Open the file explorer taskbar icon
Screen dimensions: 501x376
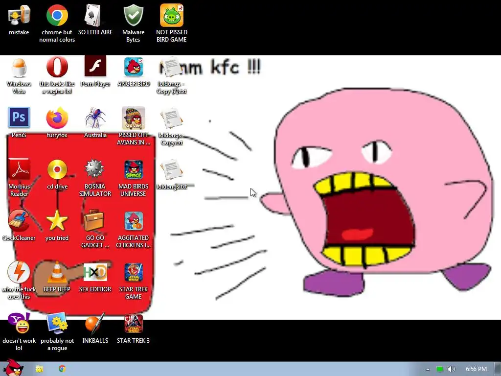(x=39, y=369)
